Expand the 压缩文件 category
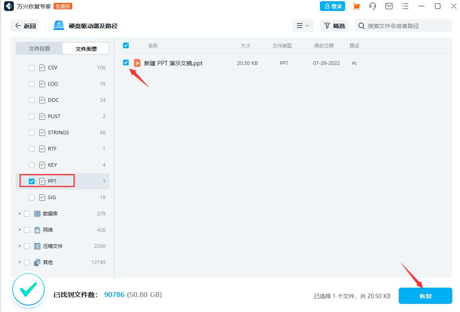460x312 pixels. click(20, 246)
